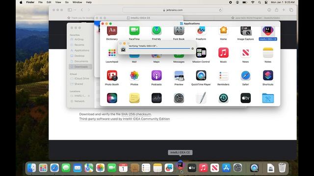Screen dimensions: 314x176
Task: Select Home app in Applications window
Action: 223,31
